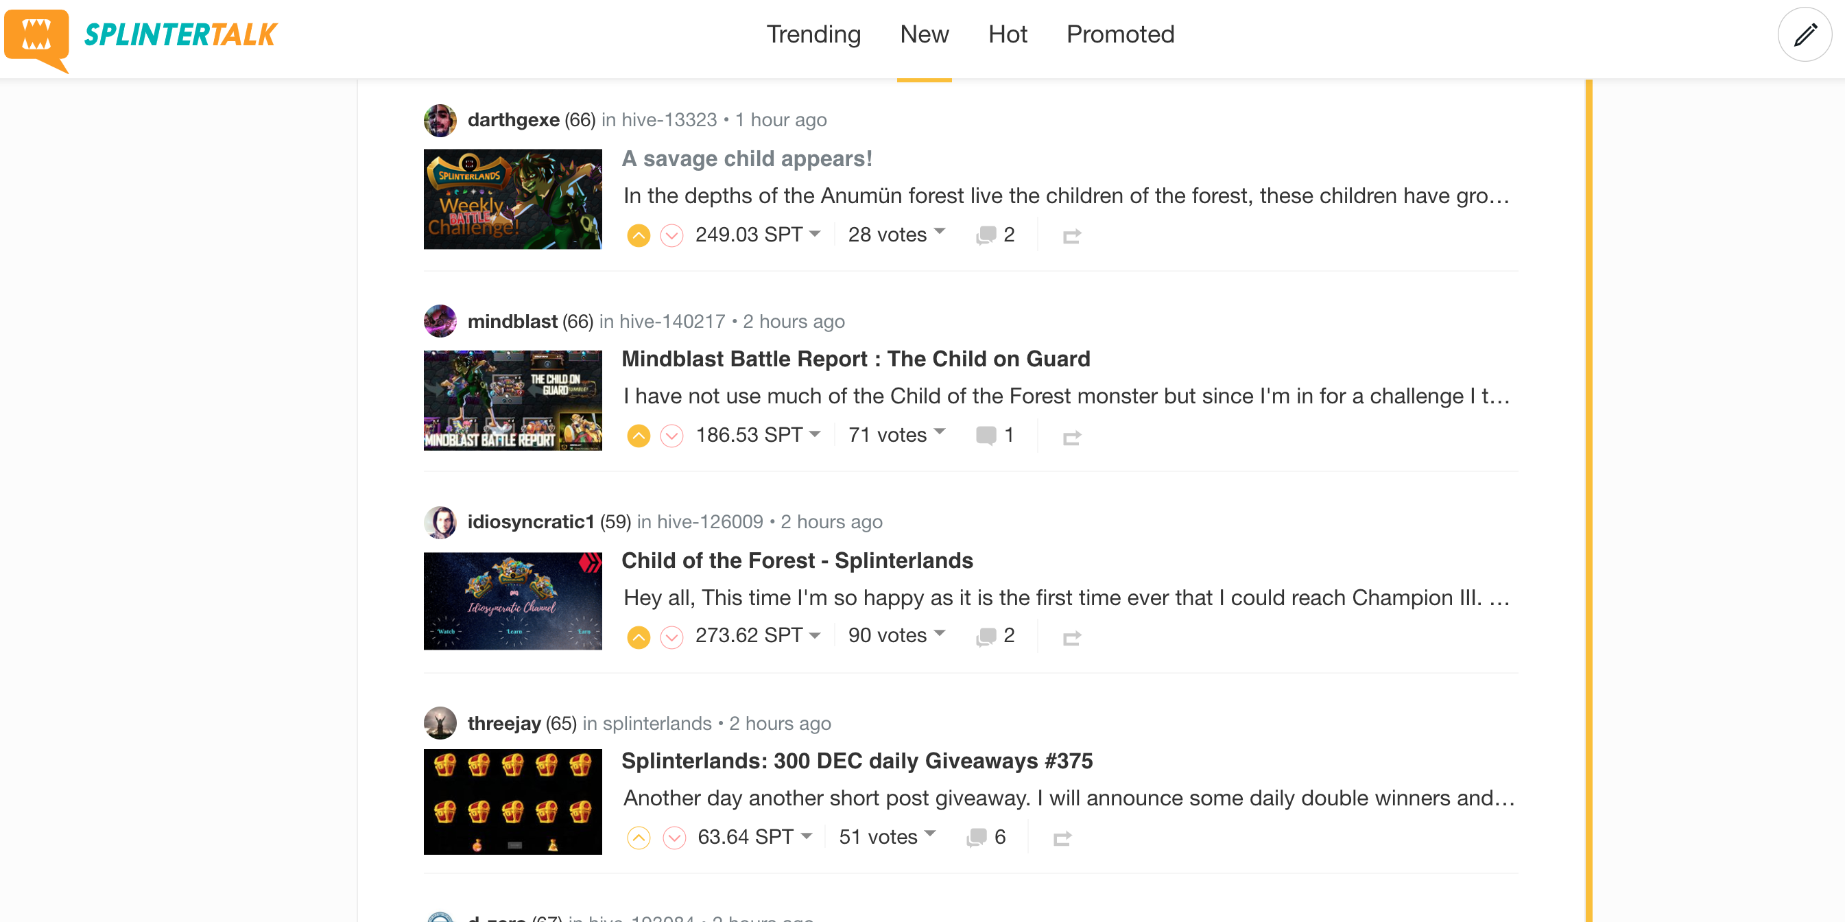Screen dimensions: 1845x922
Task: Visit mindblast's username link
Action: point(512,322)
